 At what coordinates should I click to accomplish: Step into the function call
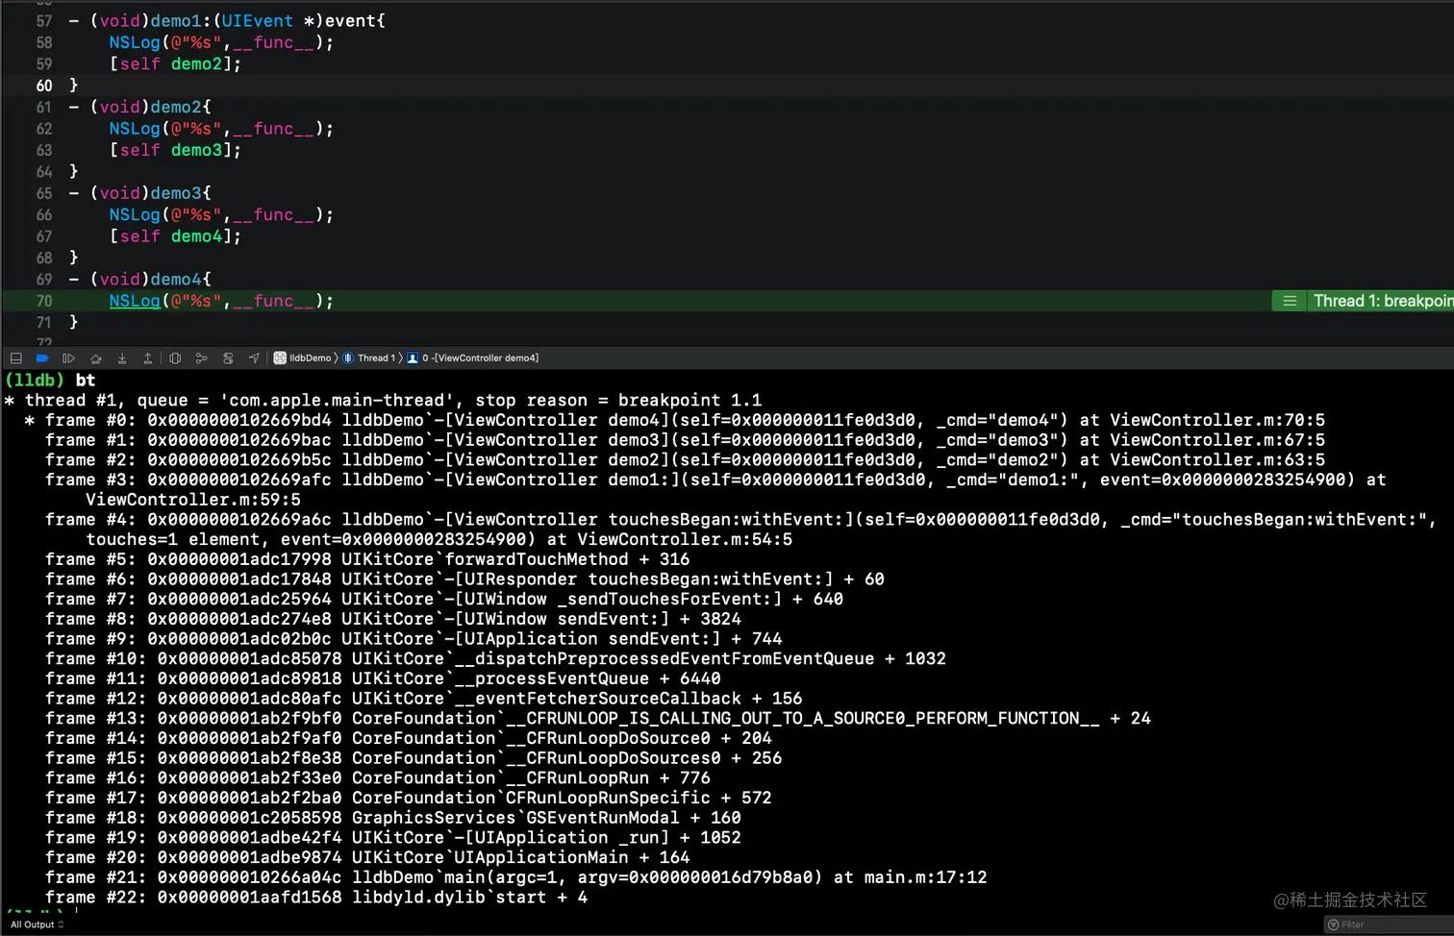pos(122,358)
